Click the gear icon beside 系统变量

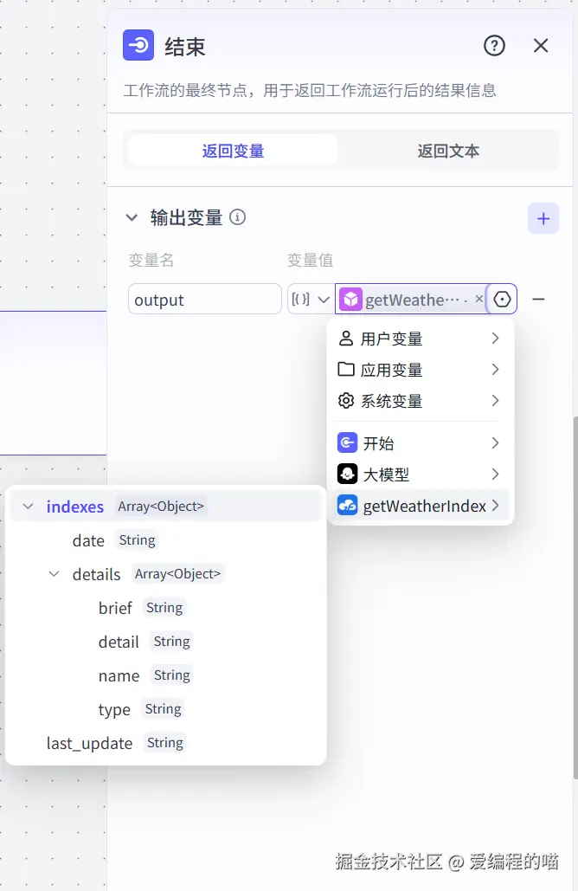tap(346, 401)
